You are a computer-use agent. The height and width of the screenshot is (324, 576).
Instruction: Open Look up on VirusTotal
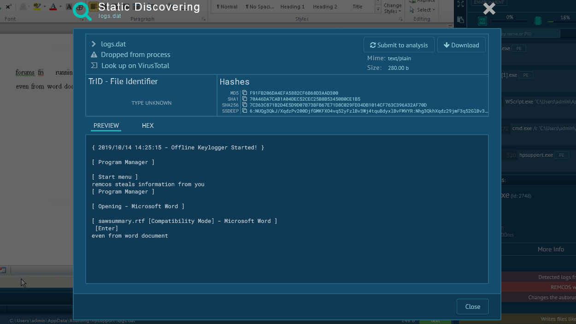135,66
